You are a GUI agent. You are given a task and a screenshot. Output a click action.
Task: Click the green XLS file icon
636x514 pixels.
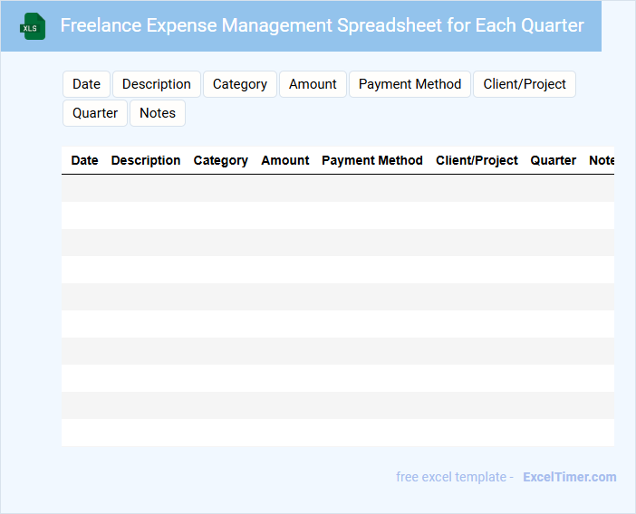33,26
